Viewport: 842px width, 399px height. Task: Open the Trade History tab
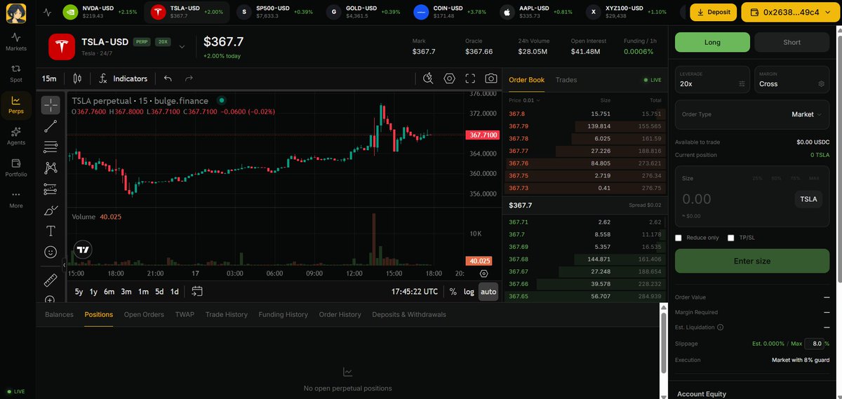[227, 314]
